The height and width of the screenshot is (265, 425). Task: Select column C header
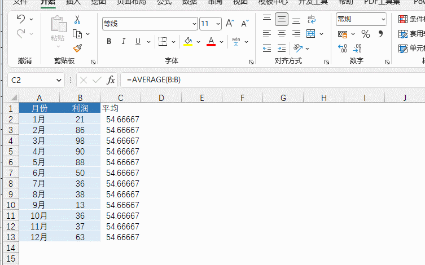(x=121, y=98)
